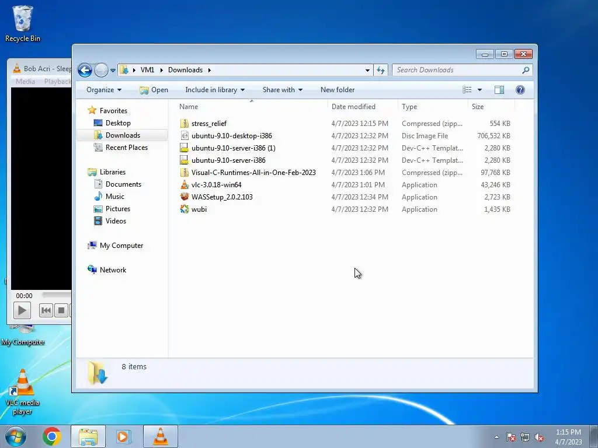Click VLC seek bar next to 00:00
The image size is (598, 448).
(57, 295)
